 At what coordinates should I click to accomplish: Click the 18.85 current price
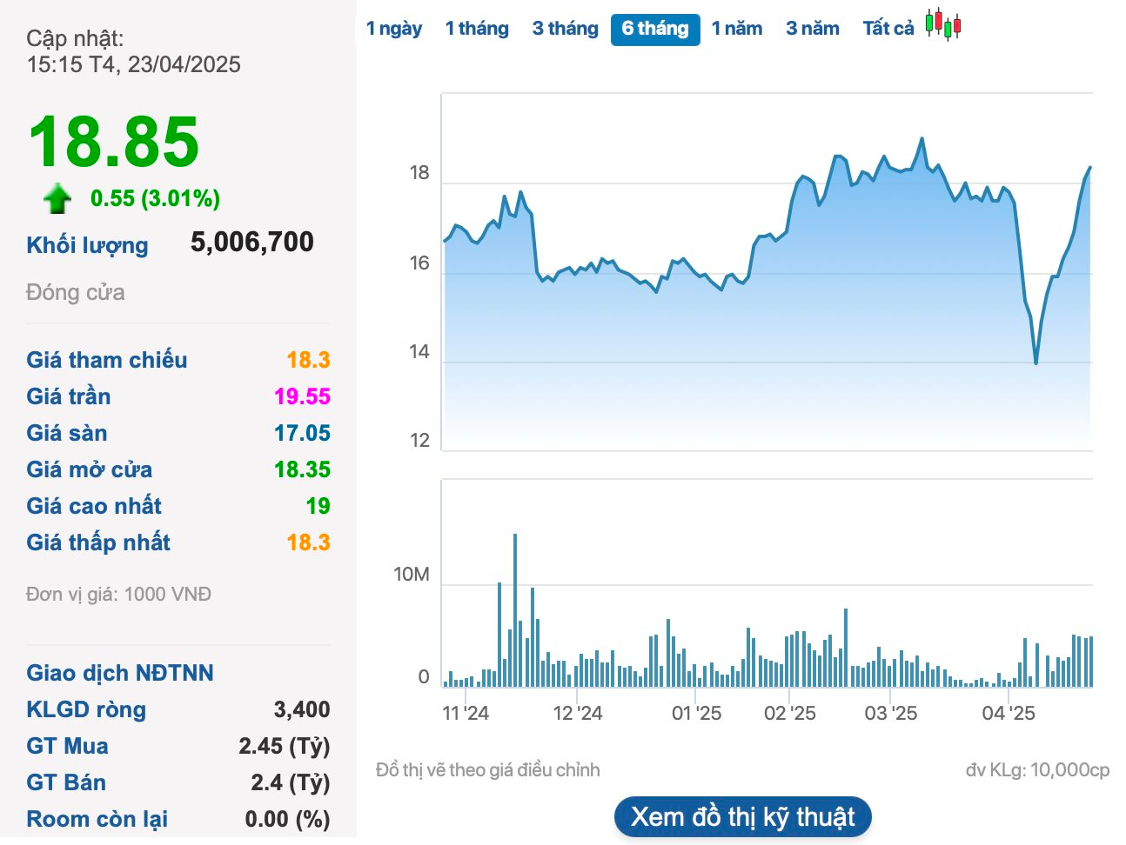[x=114, y=142]
